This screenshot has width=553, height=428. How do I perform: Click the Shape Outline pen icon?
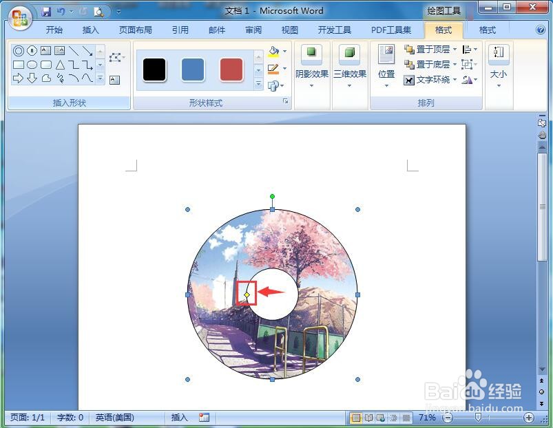click(x=273, y=68)
